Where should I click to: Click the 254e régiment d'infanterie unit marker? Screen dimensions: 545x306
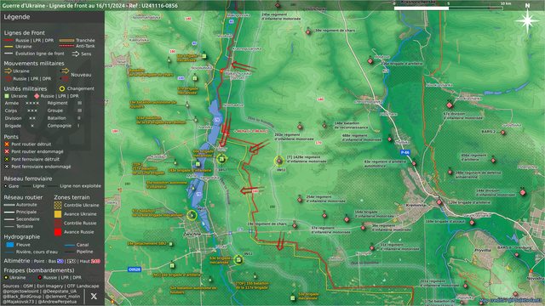[300, 200]
